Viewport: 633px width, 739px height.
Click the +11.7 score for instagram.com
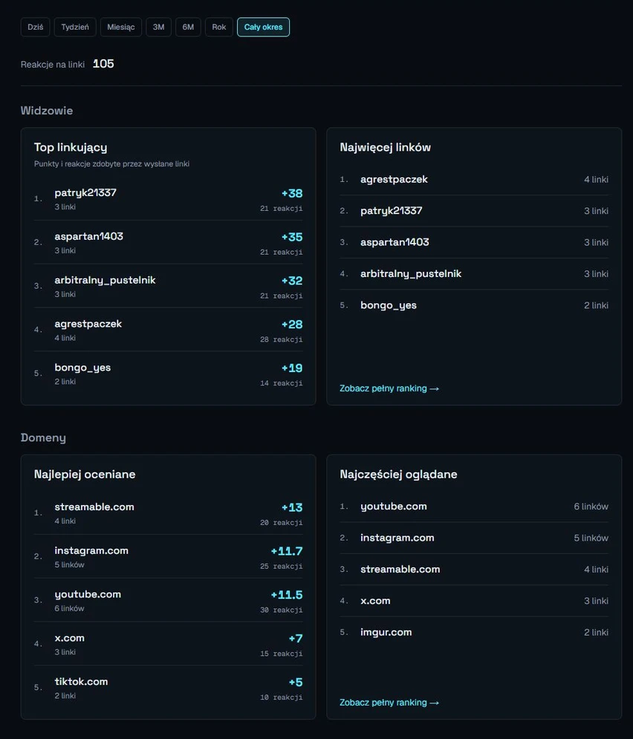click(x=287, y=551)
